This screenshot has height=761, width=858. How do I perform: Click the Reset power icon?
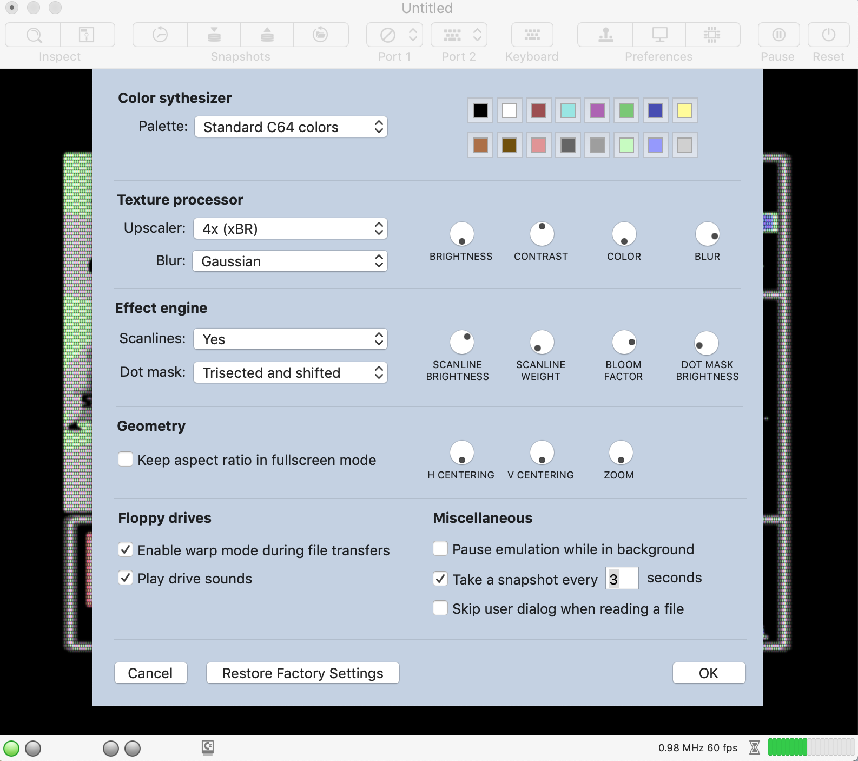(829, 35)
